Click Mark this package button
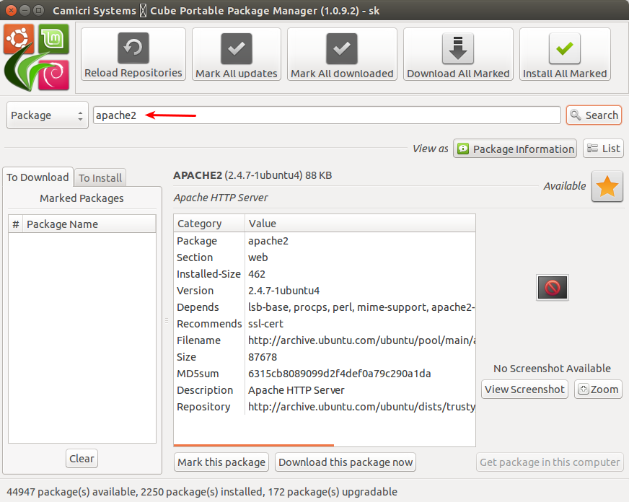 [221, 462]
